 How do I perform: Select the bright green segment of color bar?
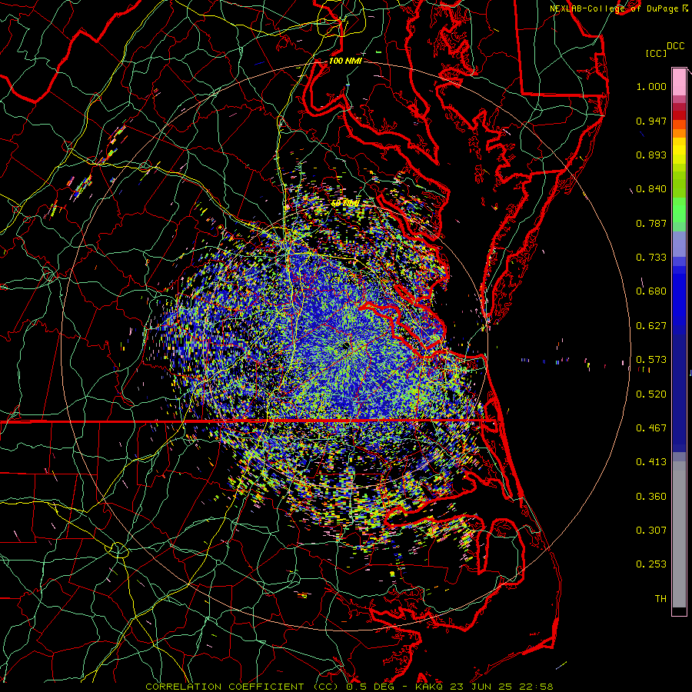click(679, 210)
